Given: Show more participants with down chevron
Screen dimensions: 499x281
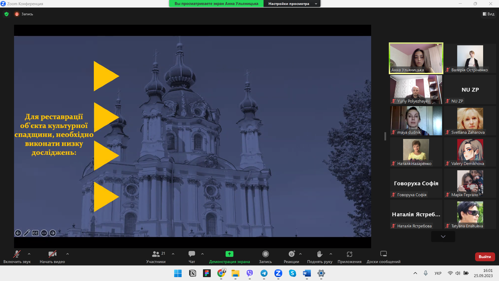Looking at the screenshot, I should point(443,237).
